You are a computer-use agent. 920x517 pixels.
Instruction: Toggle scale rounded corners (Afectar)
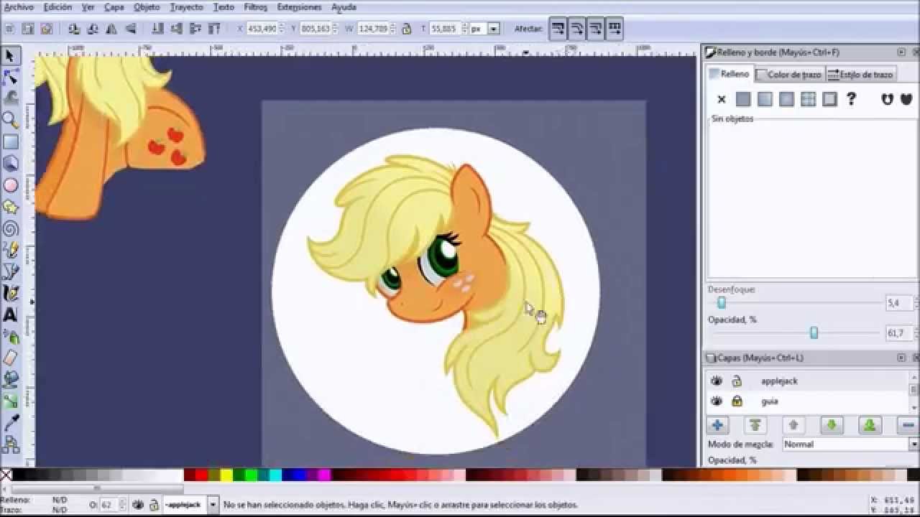click(576, 29)
